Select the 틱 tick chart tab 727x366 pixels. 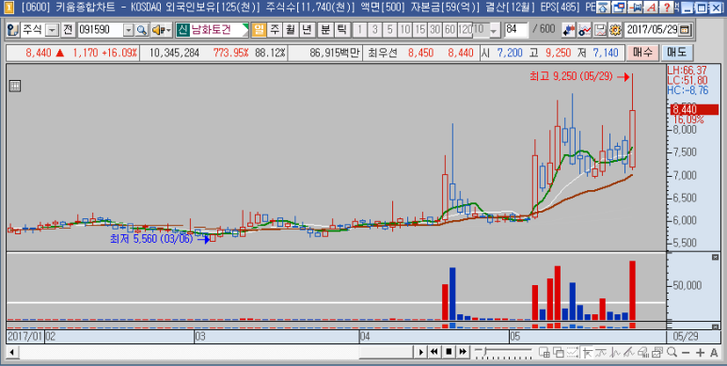[x=341, y=30]
